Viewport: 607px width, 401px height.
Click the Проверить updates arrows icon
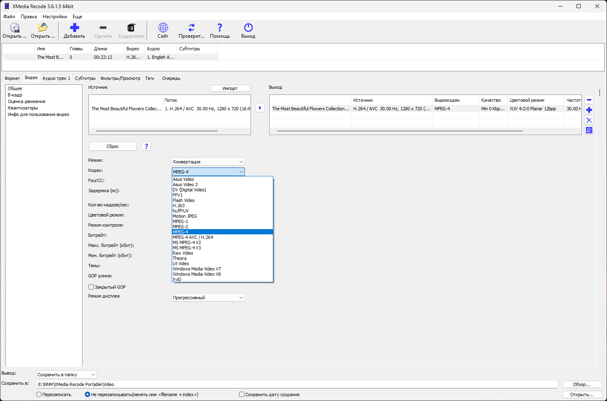(x=191, y=28)
